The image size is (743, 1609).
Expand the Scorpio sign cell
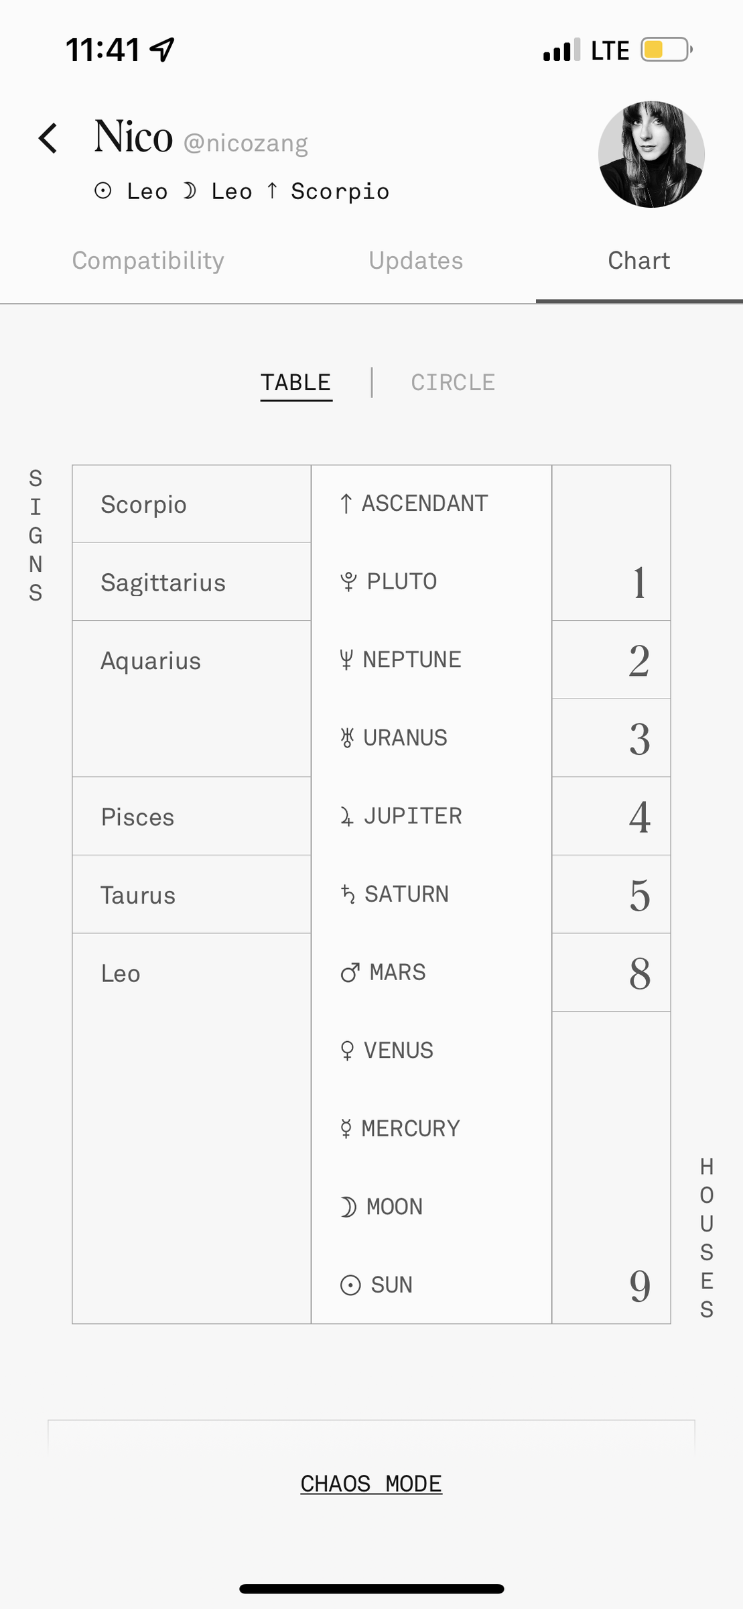click(192, 504)
